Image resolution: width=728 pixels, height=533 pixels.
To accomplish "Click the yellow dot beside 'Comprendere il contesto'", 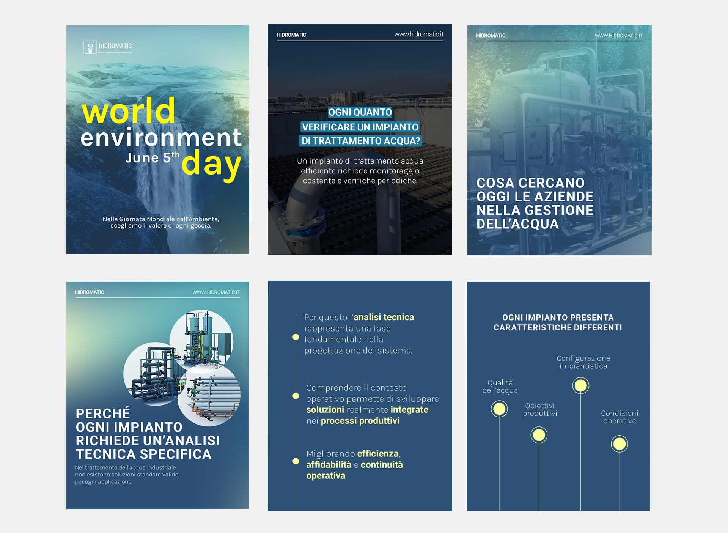I will tap(296, 396).
